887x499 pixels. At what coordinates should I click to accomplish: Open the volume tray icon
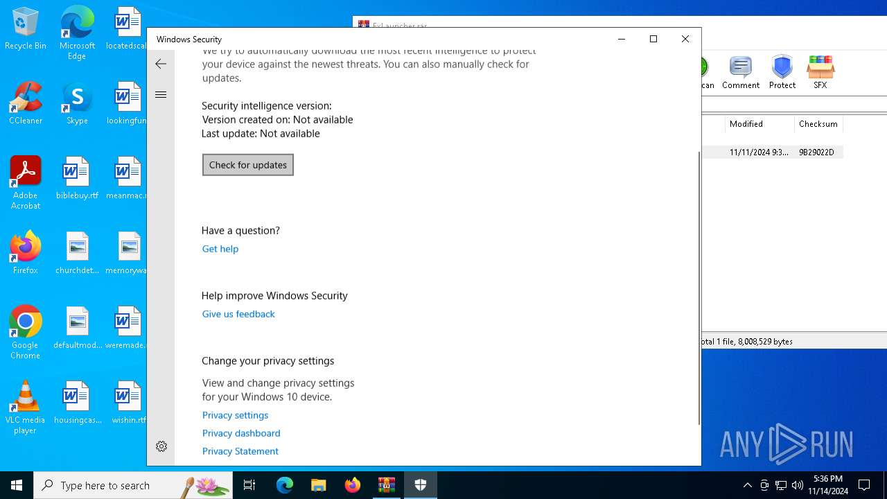coord(798,485)
